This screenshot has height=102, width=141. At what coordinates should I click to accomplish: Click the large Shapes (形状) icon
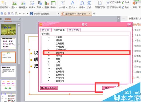[40, 3]
